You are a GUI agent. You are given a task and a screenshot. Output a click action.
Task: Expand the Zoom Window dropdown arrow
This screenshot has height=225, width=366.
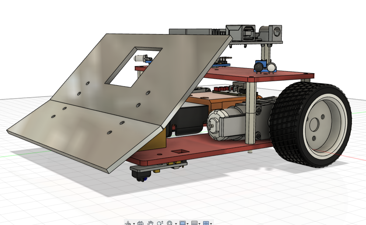point(176,224)
